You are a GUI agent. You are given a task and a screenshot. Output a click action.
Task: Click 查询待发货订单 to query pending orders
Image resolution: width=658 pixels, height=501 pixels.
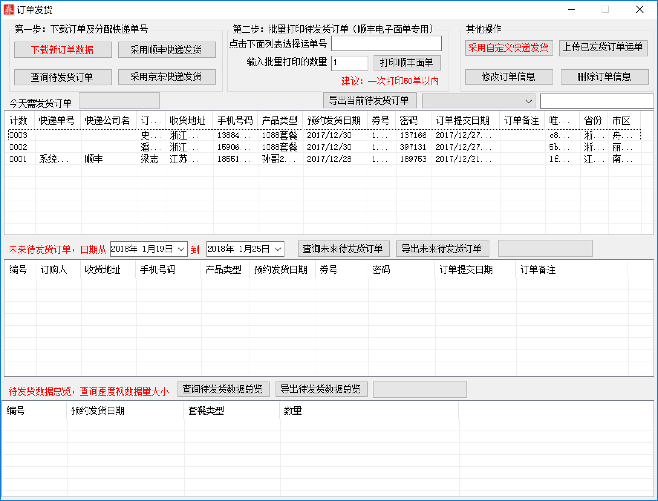click(x=62, y=77)
